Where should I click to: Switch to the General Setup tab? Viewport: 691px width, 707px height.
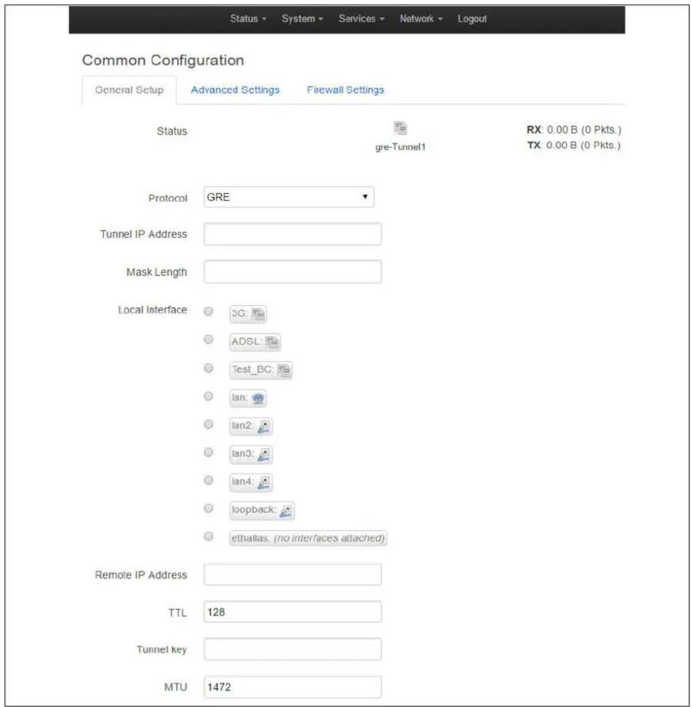tap(129, 90)
